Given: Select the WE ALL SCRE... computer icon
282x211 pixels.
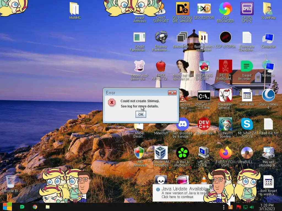Looking at the screenshot, I should [x=204, y=153].
